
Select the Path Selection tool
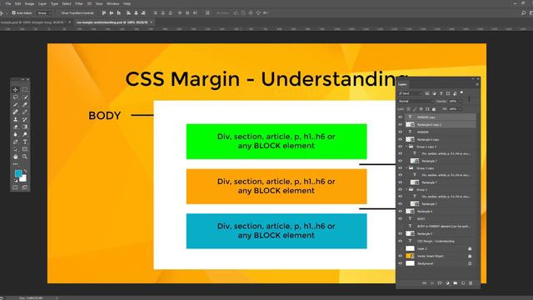pyautogui.click(x=15, y=149)
